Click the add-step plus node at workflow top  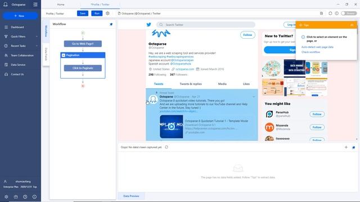83,33
